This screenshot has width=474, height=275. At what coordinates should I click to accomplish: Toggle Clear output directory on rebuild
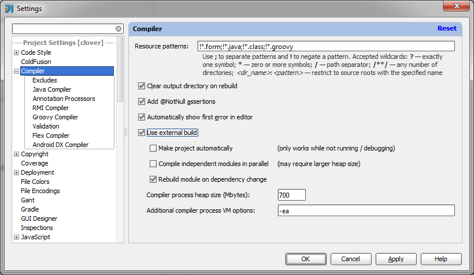click(x=142, y=86)
